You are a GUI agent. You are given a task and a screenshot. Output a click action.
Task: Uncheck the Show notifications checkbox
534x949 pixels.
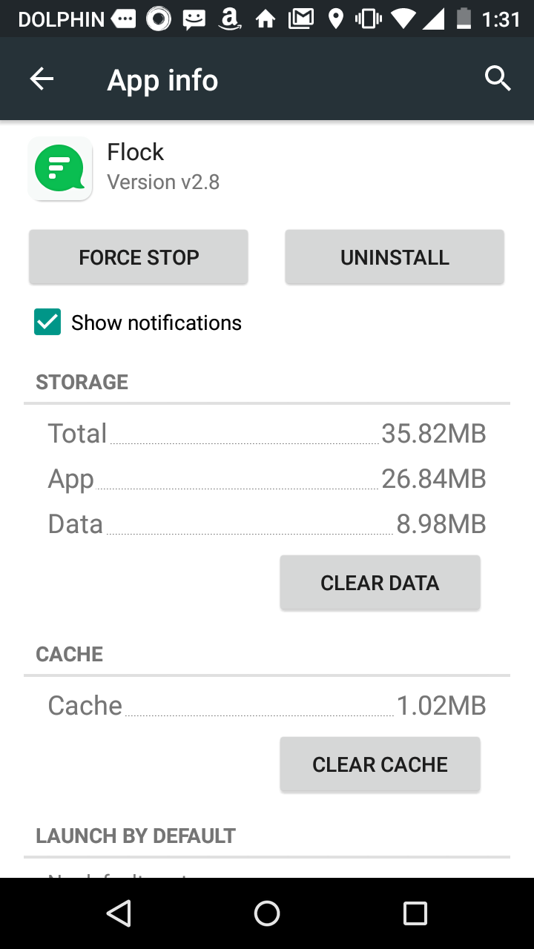point(47,323)
